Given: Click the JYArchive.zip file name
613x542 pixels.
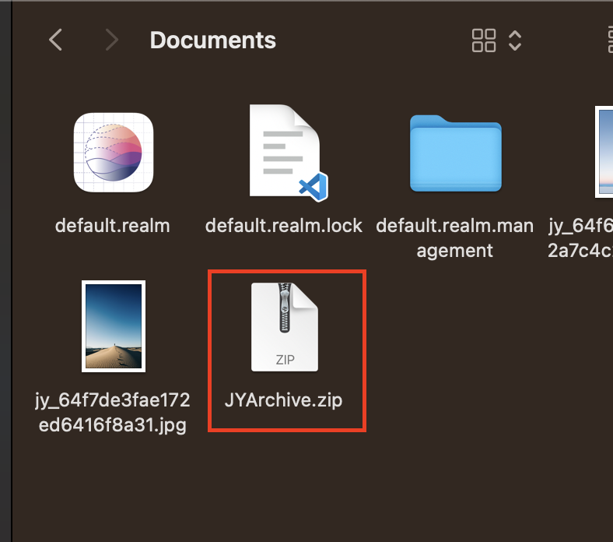Looking at the screenshot, I should tap(283, 400).
